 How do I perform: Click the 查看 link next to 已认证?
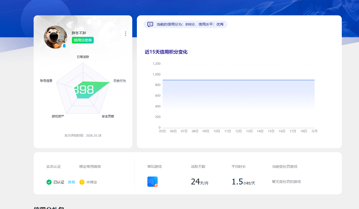pos(72,182)
